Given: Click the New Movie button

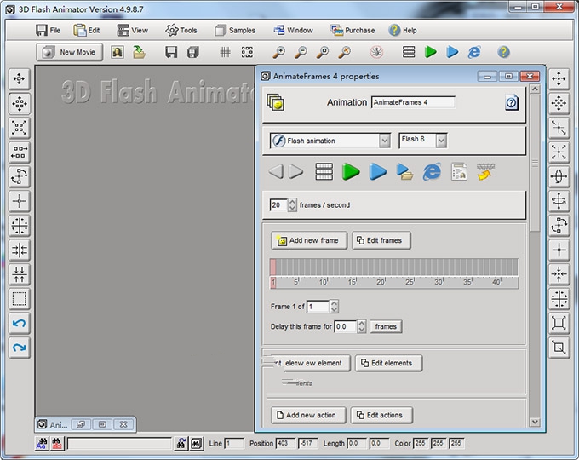Looking at the screenshot, I should pos(70,52).
